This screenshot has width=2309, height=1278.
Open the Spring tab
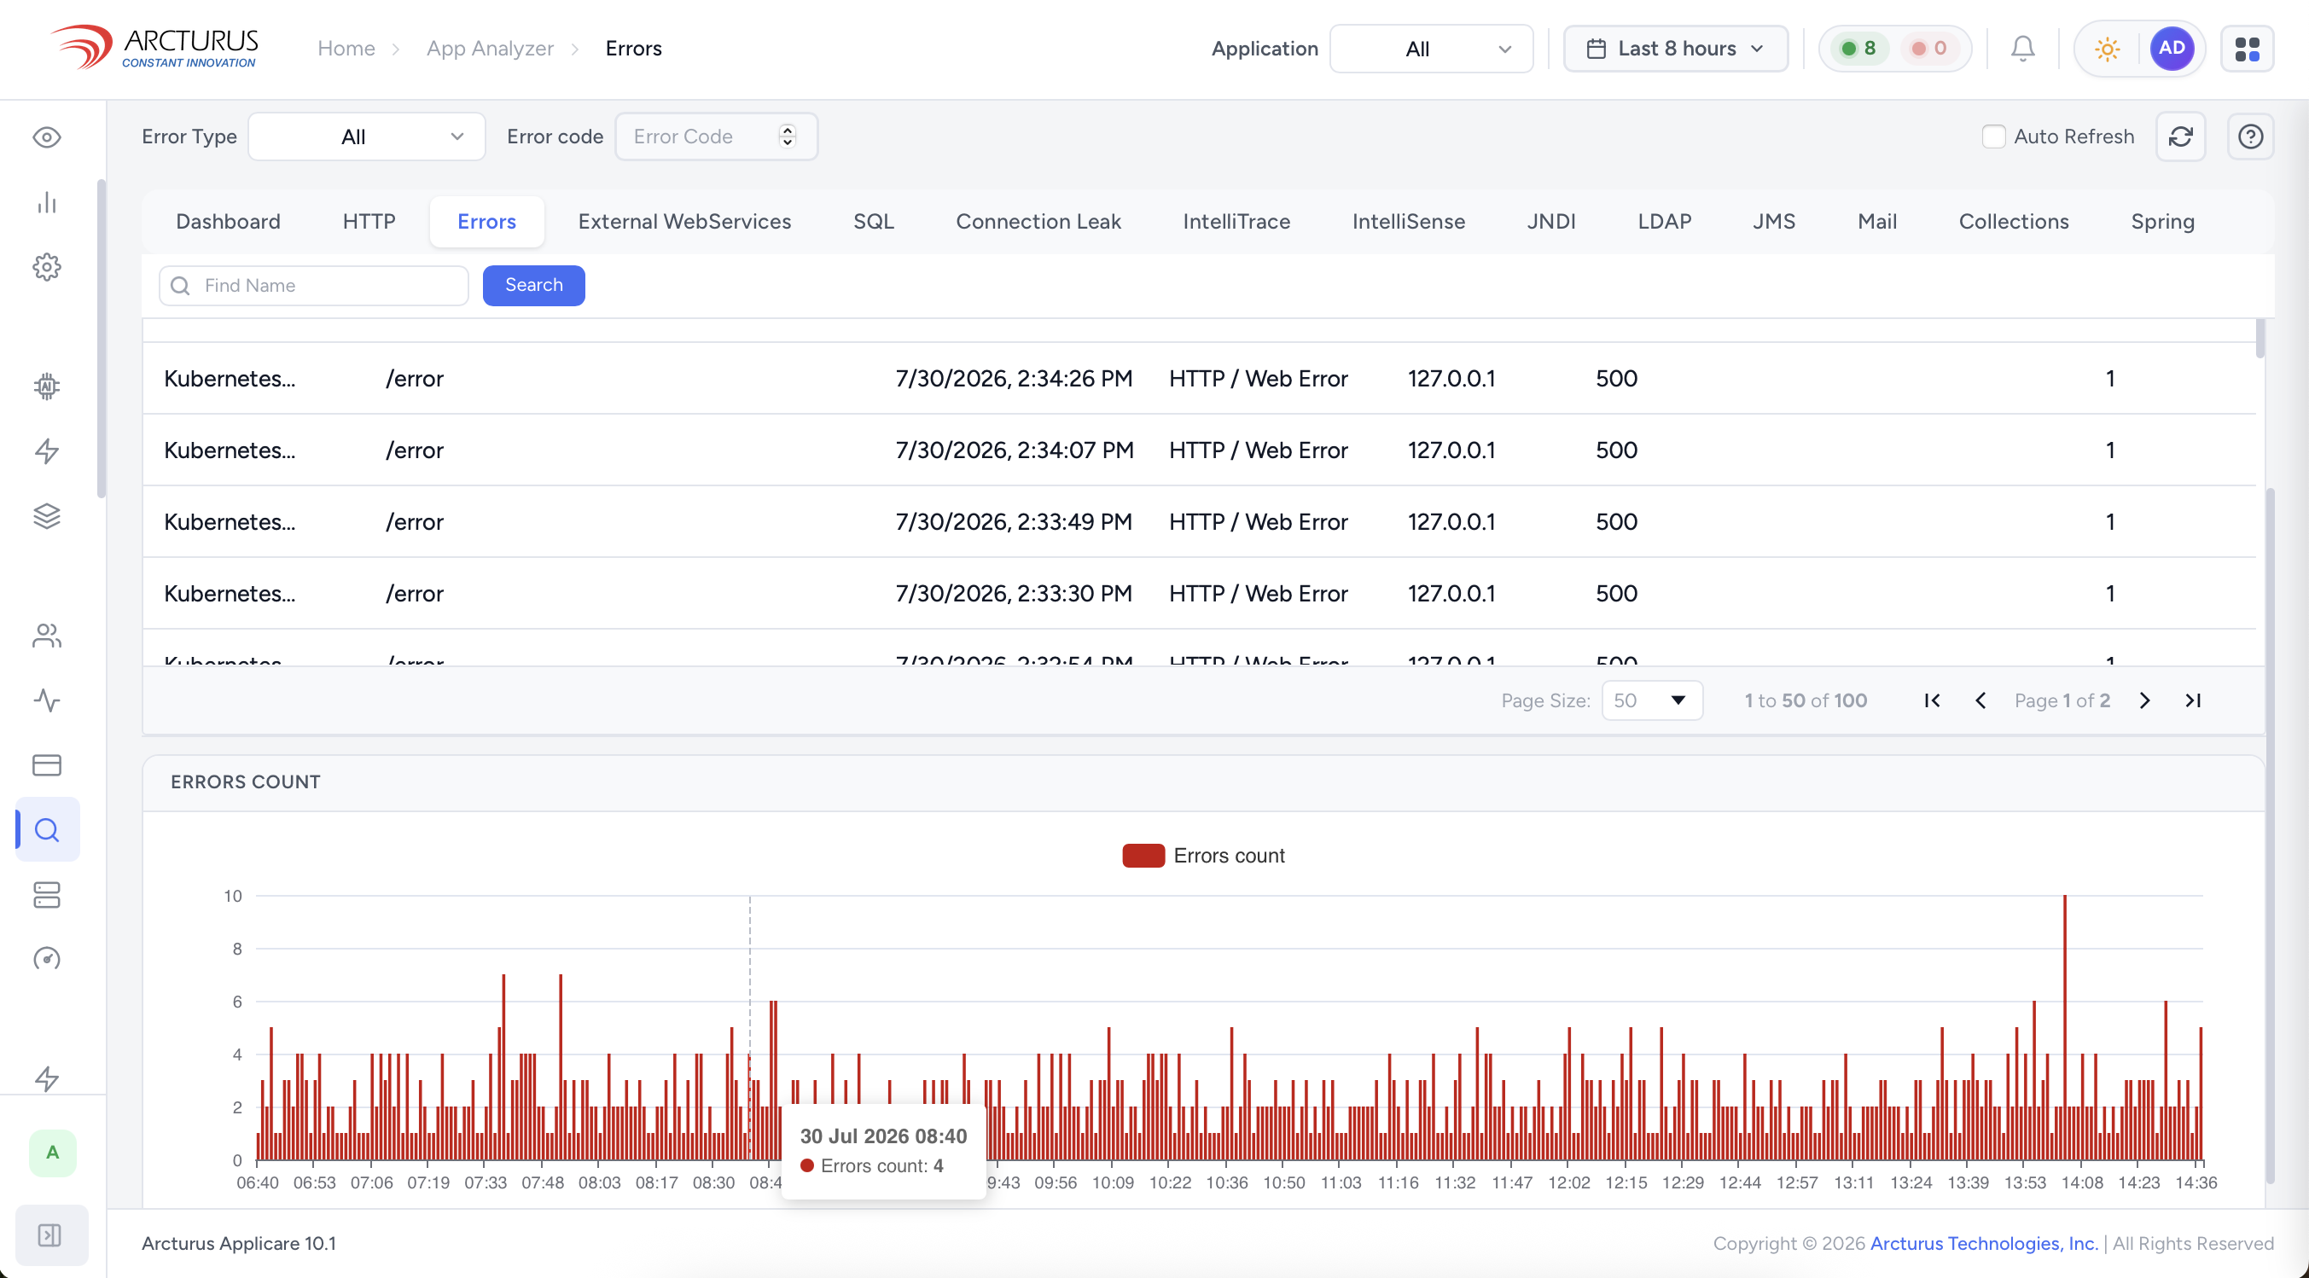click(2162, 221)
